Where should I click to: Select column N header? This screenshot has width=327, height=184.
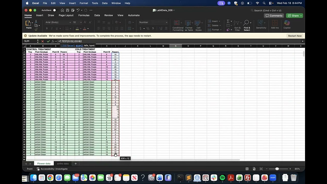click(x=176, y=46)
